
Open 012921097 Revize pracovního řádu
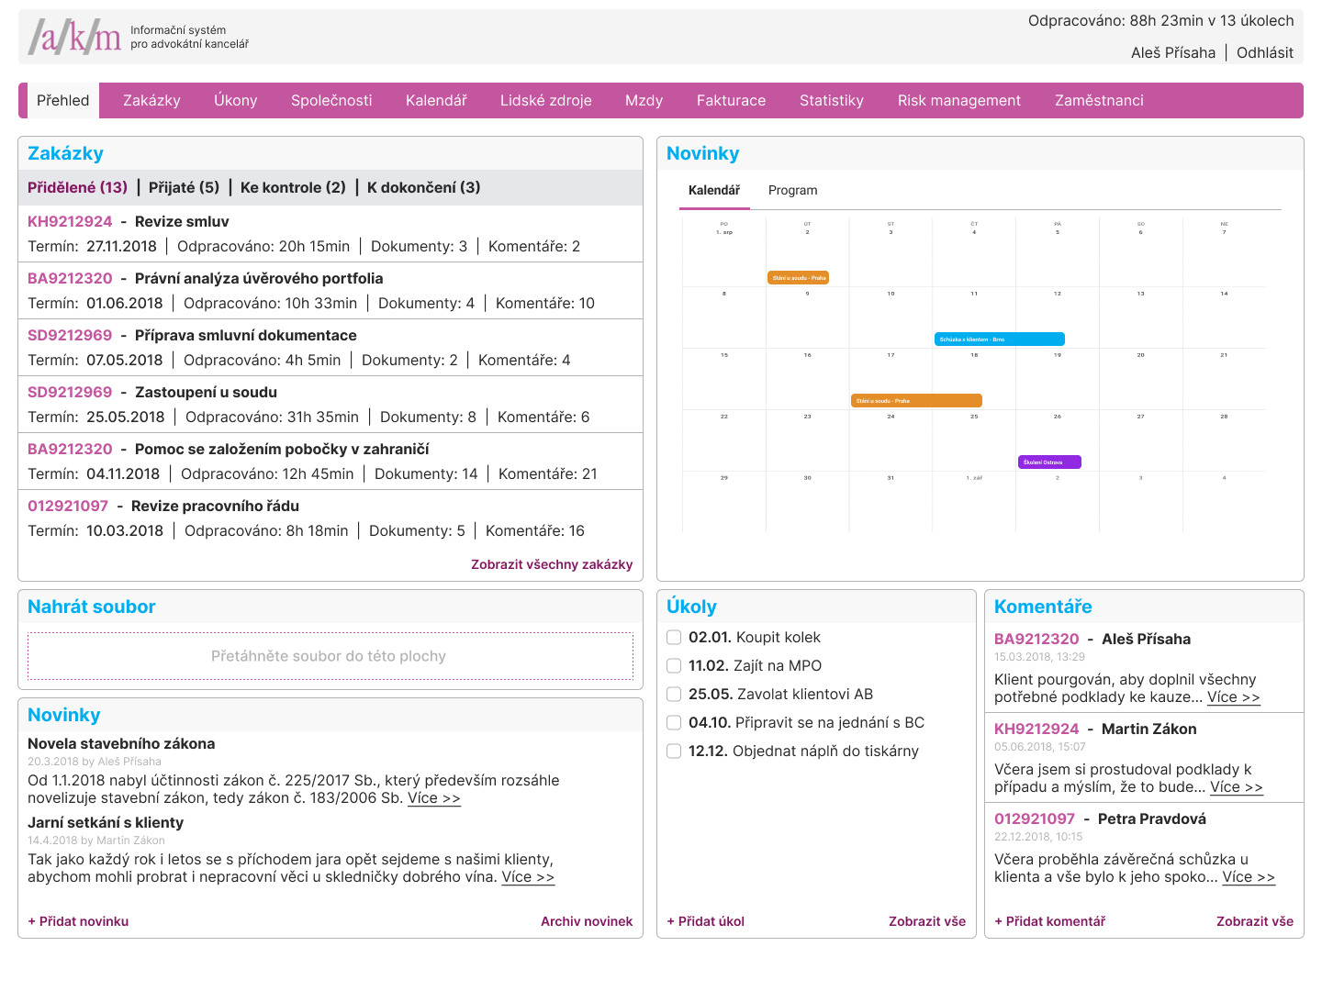pyautogui.click(x=163, y=507)
